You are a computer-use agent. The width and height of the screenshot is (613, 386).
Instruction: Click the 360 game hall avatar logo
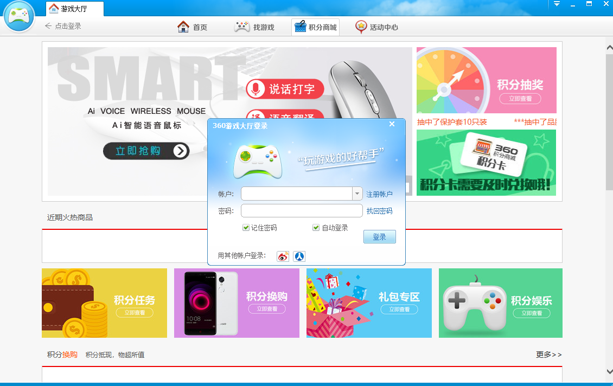[19, 16]
